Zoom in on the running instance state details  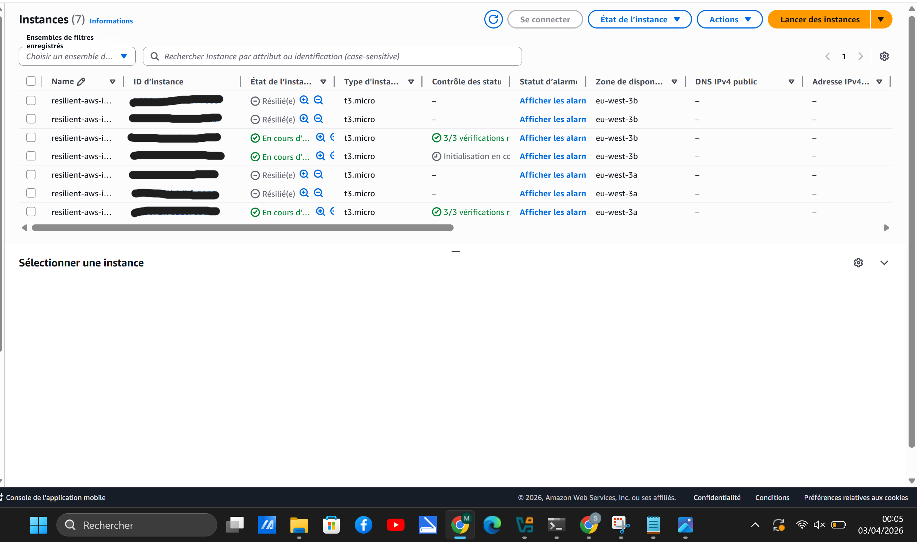click(321, 138)
